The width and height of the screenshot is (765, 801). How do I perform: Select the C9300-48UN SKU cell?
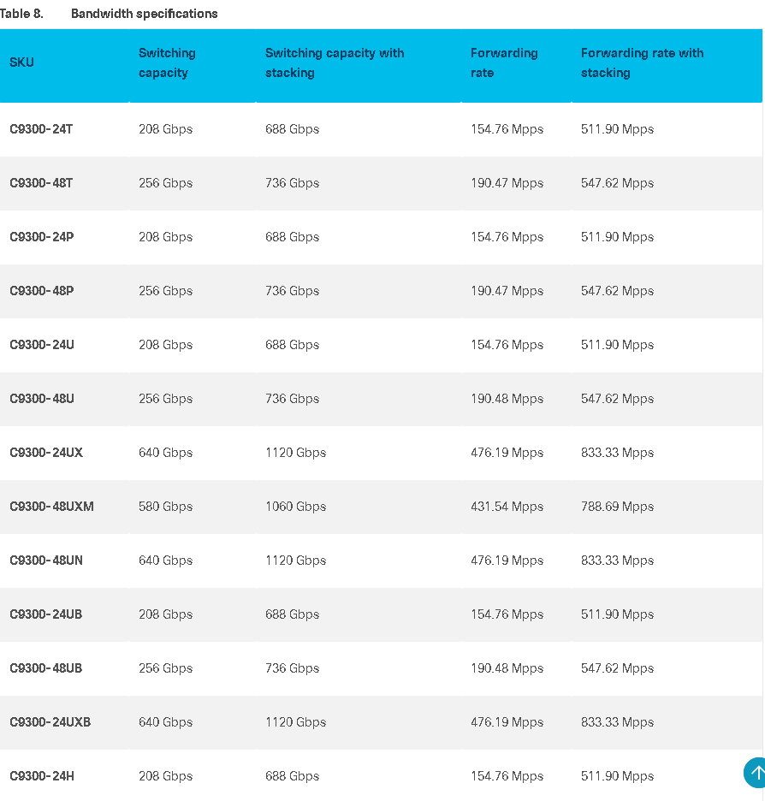(46, 561)
